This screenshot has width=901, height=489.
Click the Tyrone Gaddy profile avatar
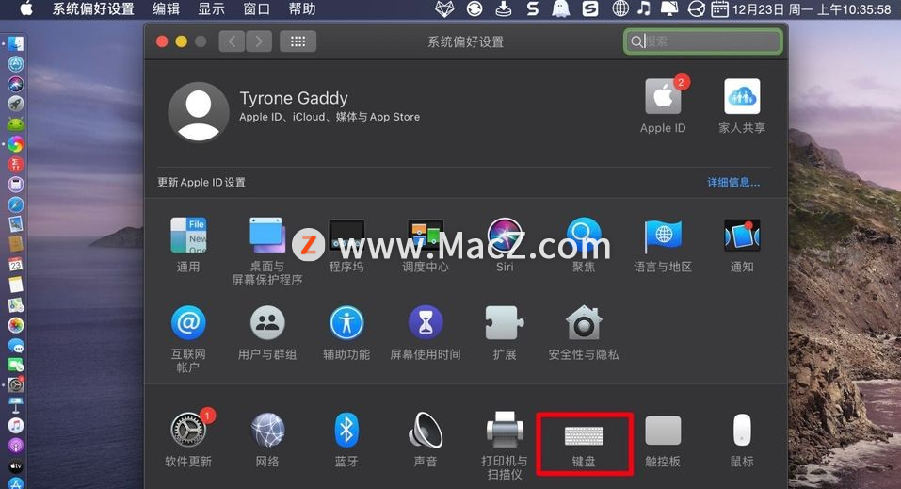[x=199, y=111]
